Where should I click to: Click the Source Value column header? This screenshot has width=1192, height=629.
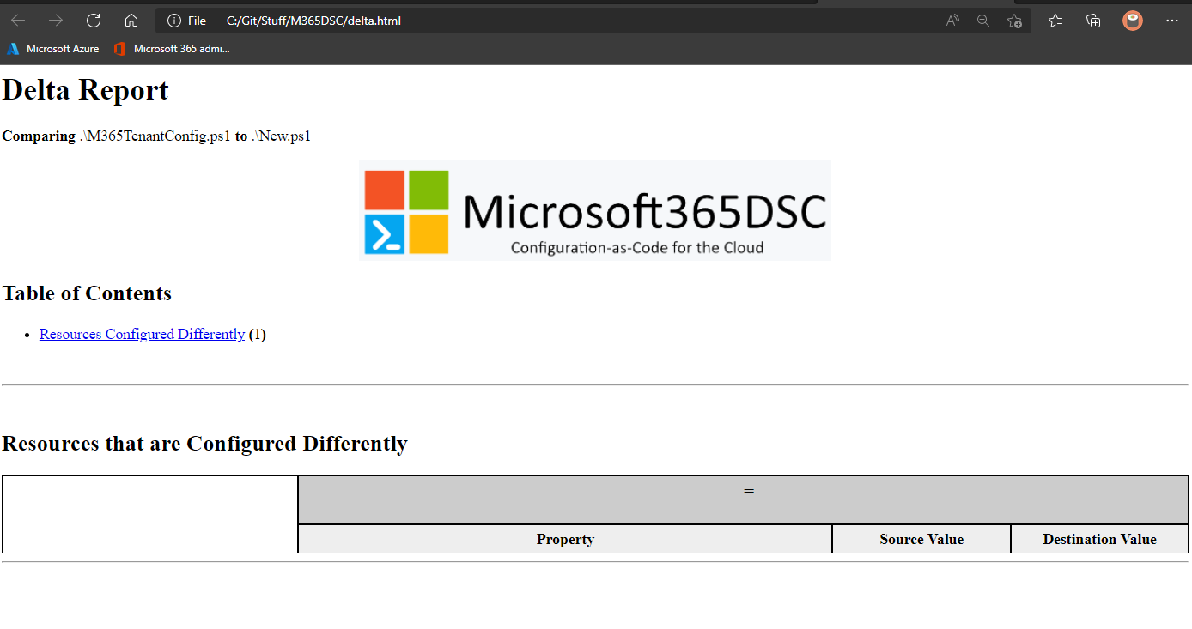[921, 538]
